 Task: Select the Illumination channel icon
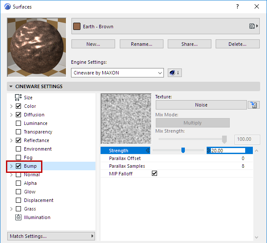18,217
